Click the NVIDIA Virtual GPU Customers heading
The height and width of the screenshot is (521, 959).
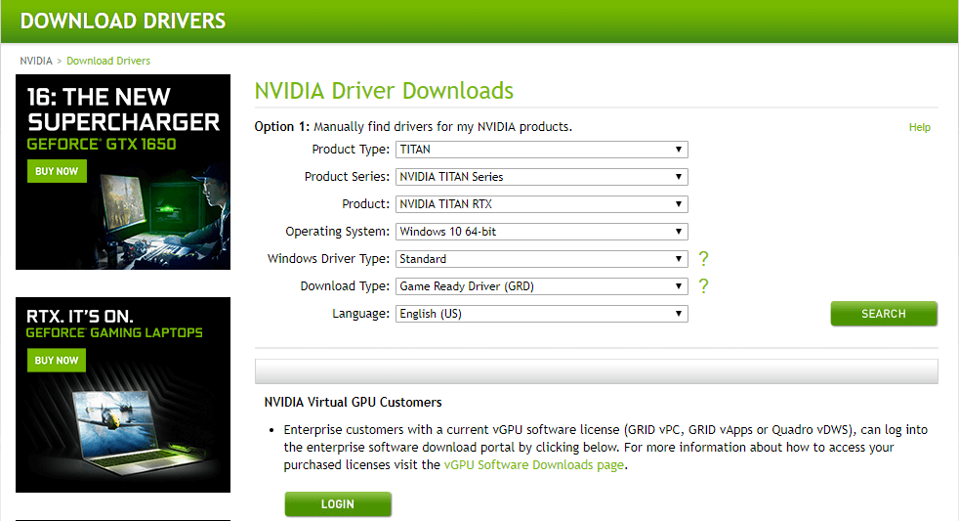tap(353, 402)
